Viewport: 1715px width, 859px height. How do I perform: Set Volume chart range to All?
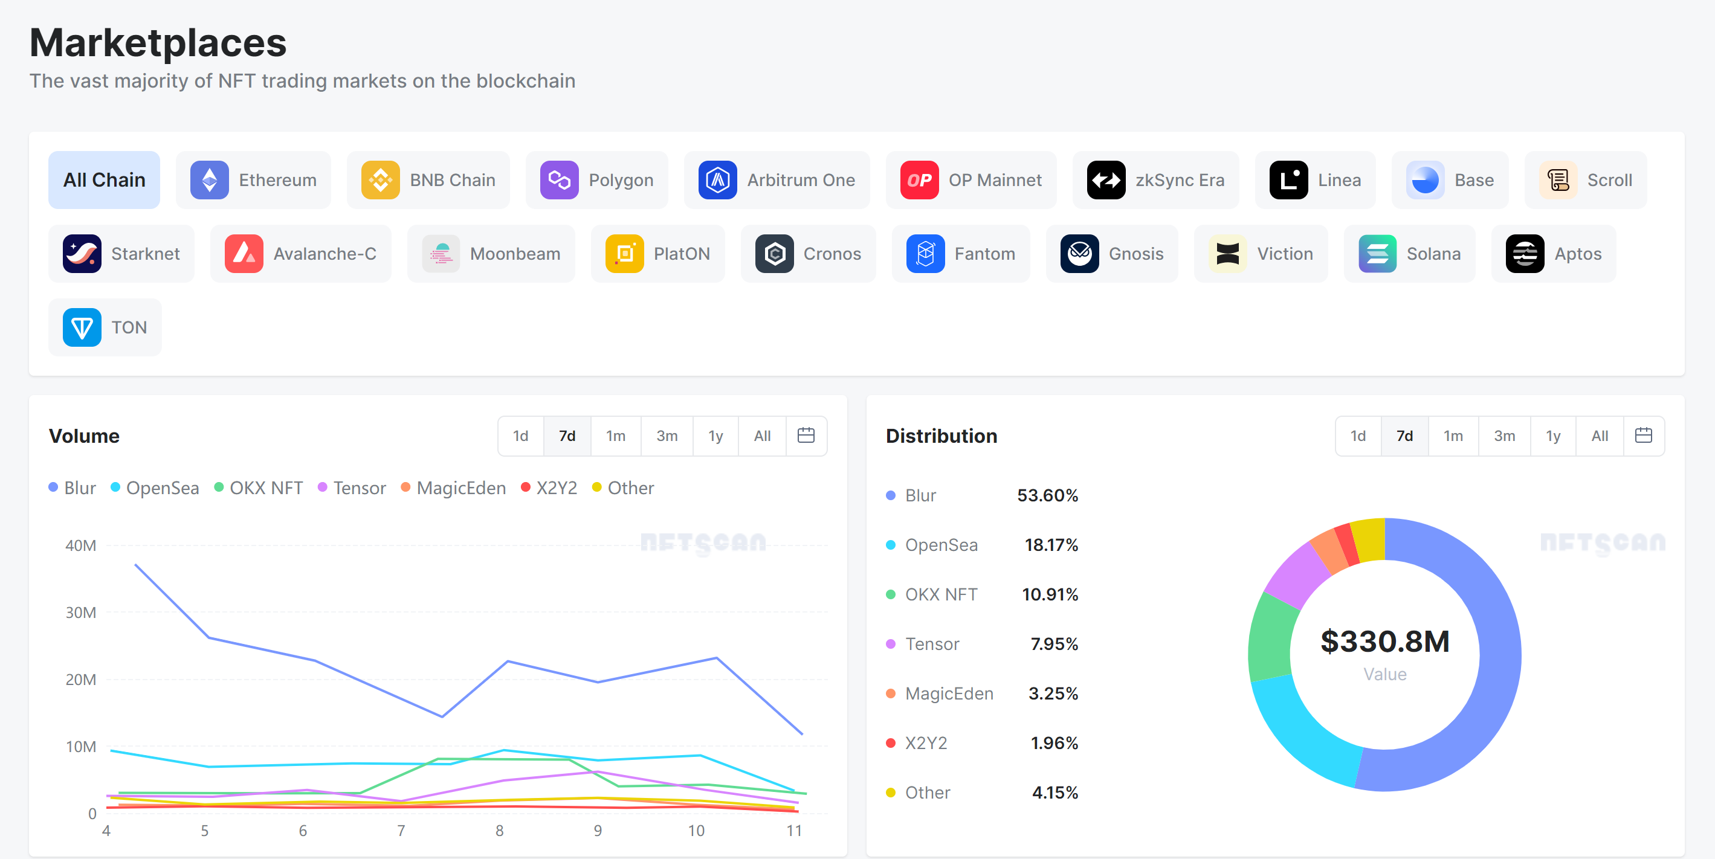pos(762,436)
